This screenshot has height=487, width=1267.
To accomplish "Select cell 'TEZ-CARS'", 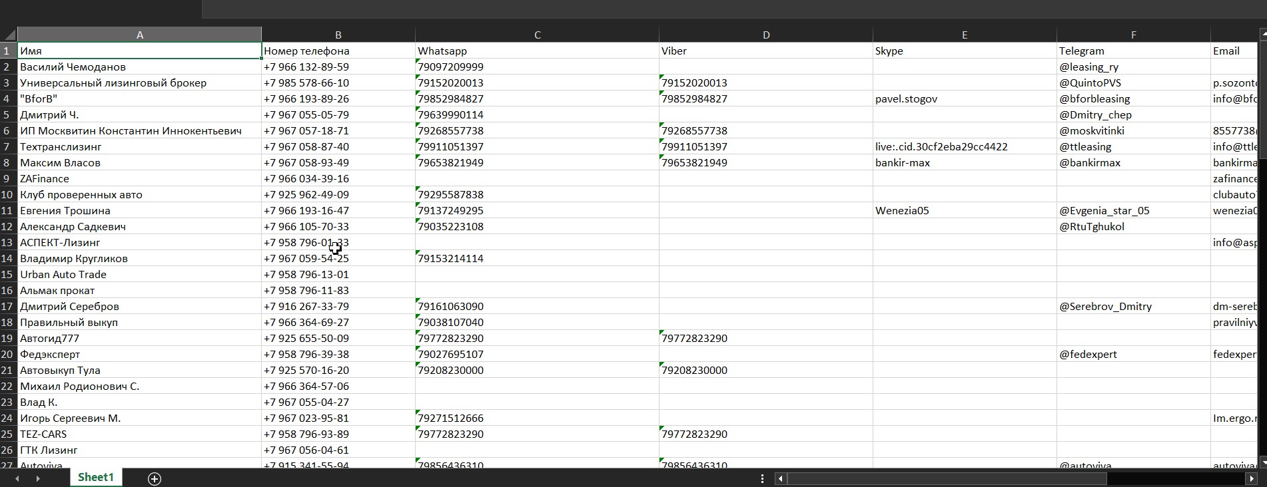I will pos(140,434).
